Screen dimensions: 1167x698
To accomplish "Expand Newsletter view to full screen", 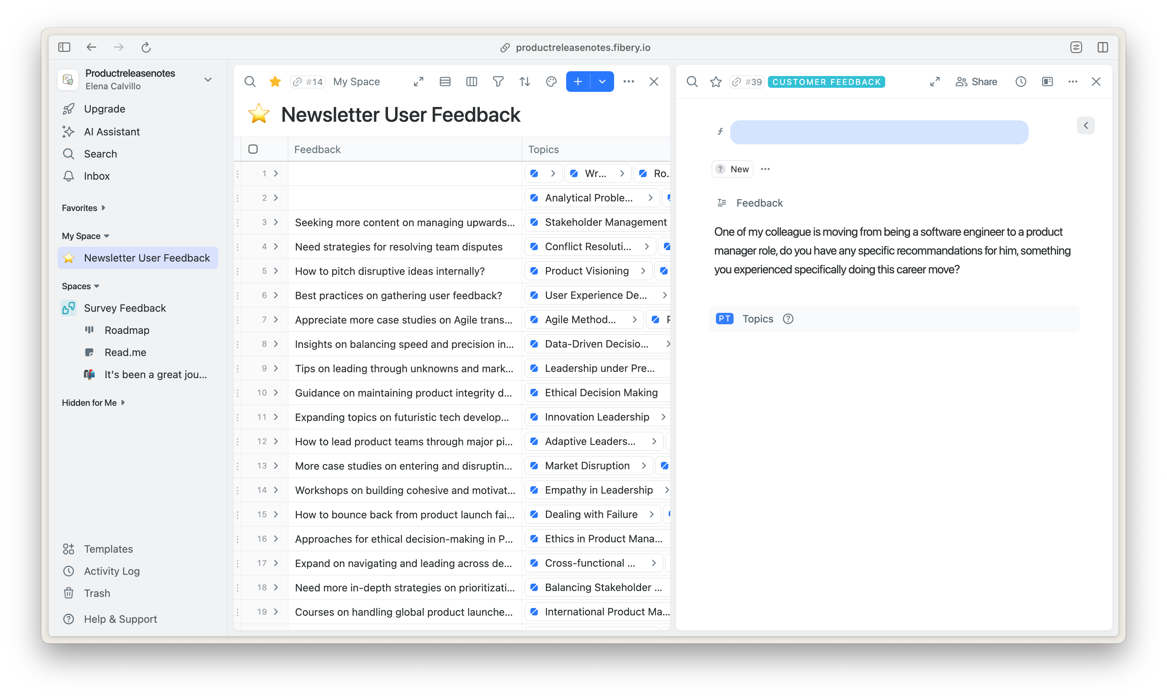I will pos(419,82).
